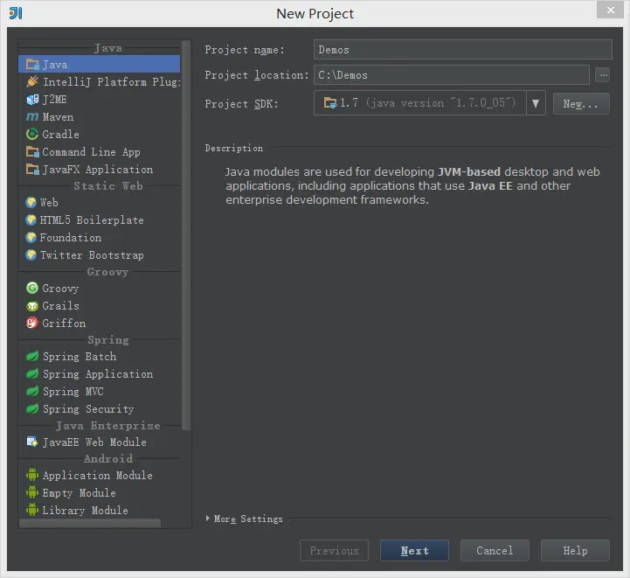The height and width of the screenshot is (578, 630).
Task: Click the project type list horizontal scrollbar
Action: [x=90, y=523]
